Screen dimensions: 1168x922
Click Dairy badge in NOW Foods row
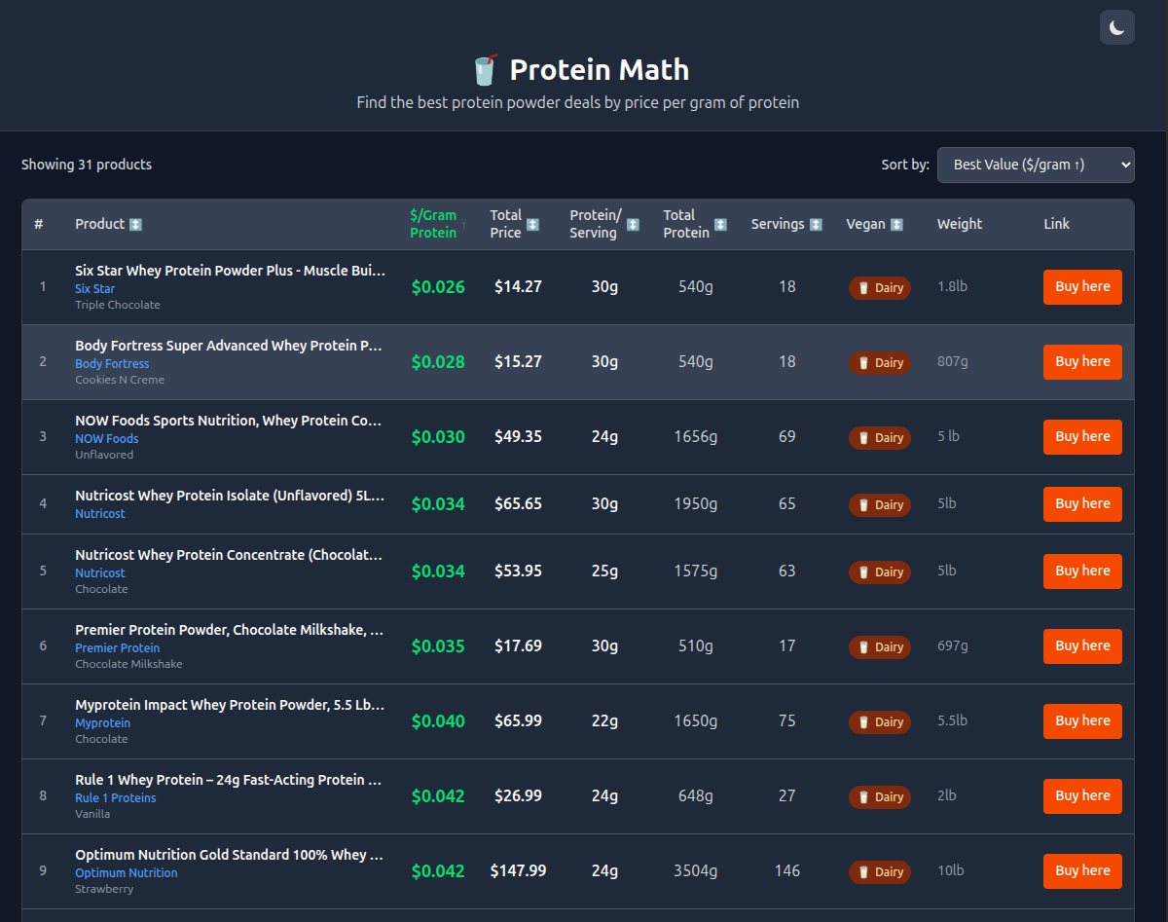(x=880, y=438)
